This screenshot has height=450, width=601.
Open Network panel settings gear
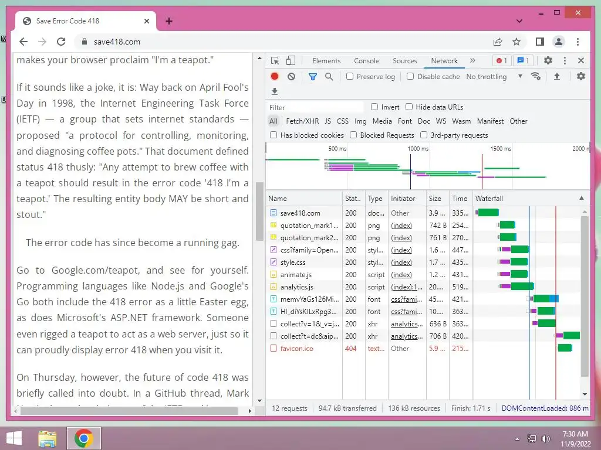click(x=581, y=76)
